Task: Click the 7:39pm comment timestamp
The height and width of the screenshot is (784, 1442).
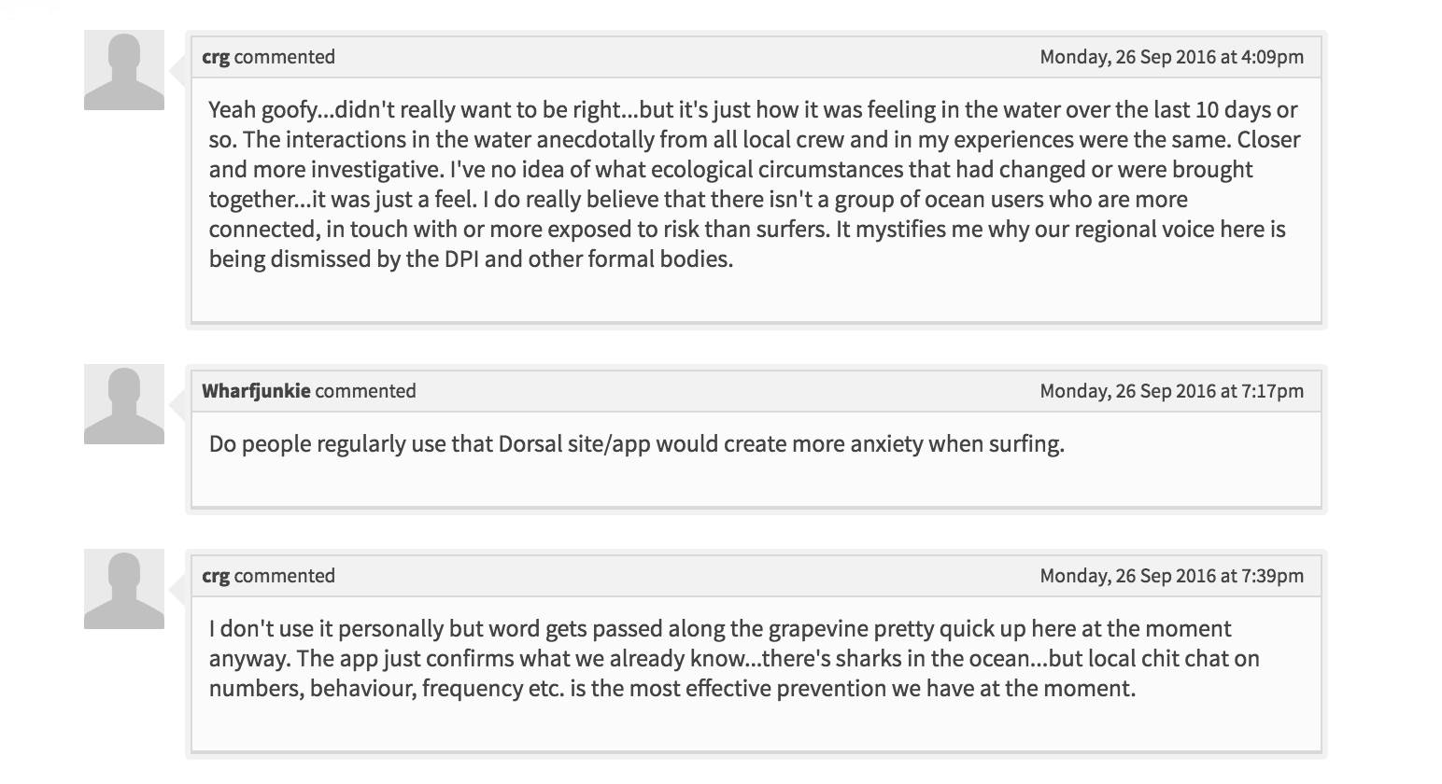Action: (x=1171, y=576)
